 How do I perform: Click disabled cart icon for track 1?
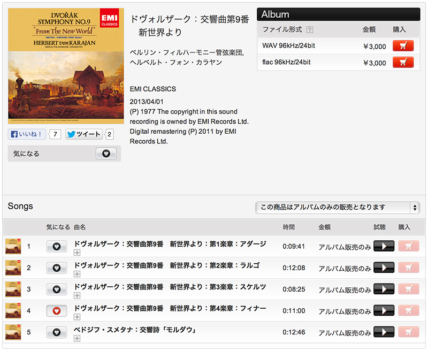click(x=409, y=246)
